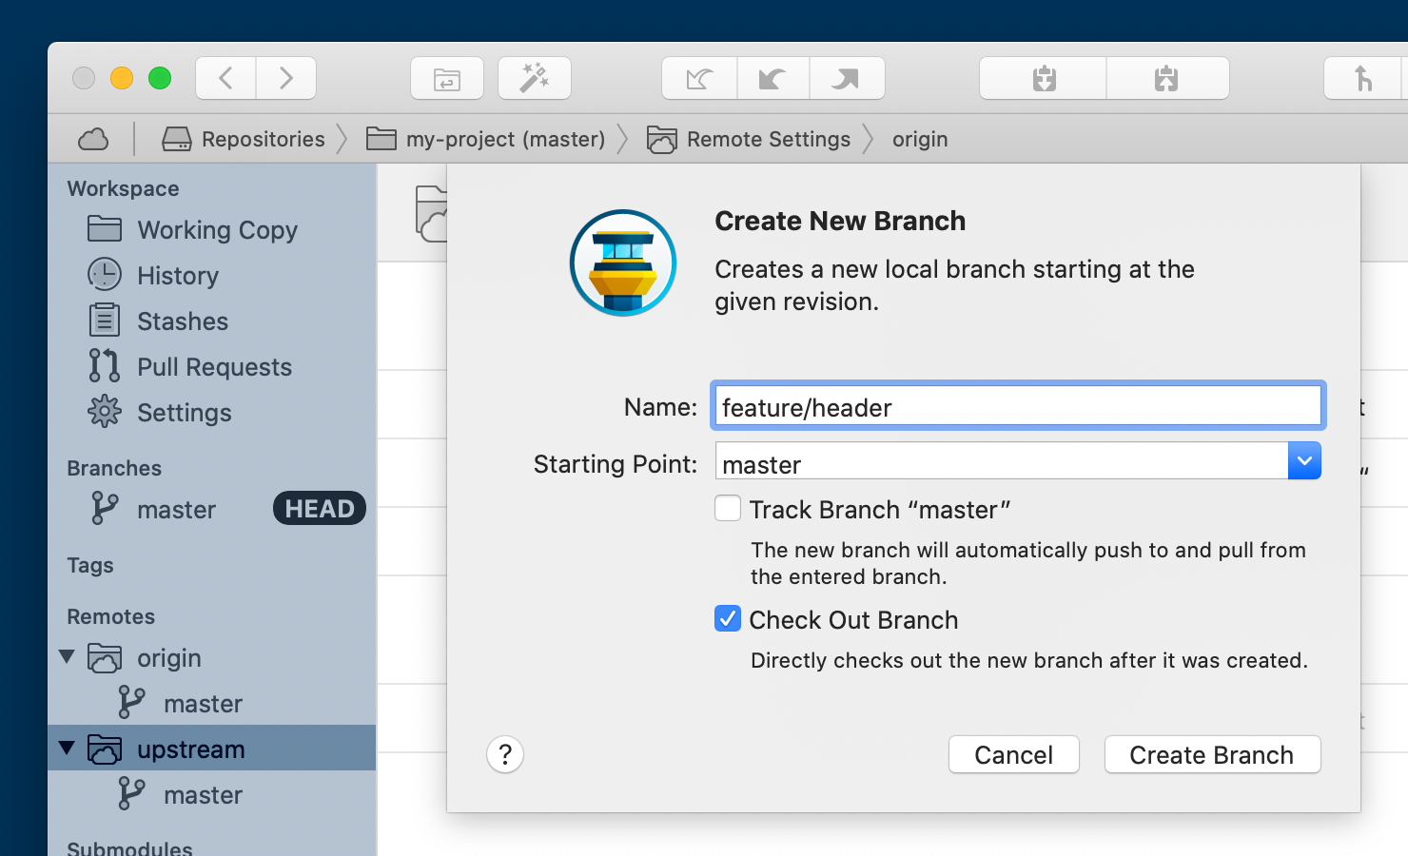Select Pull Requests in the sidebar

213,367
